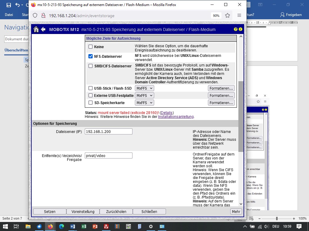309x231 pixels.
Task: Click the Mehr button
Action: [x=236, y=211]
